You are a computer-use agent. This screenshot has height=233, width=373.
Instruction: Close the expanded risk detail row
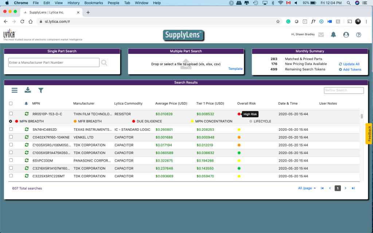11,121
